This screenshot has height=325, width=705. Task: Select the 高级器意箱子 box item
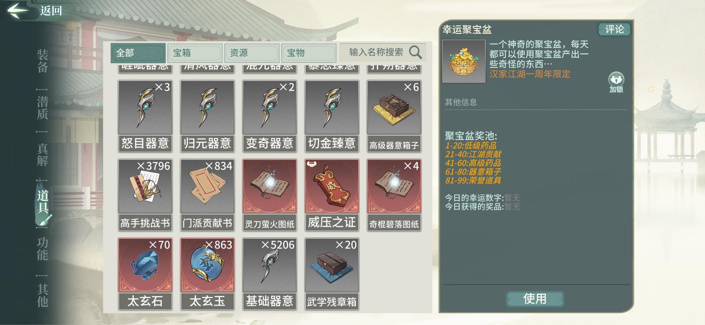click(x=394, y=107)
